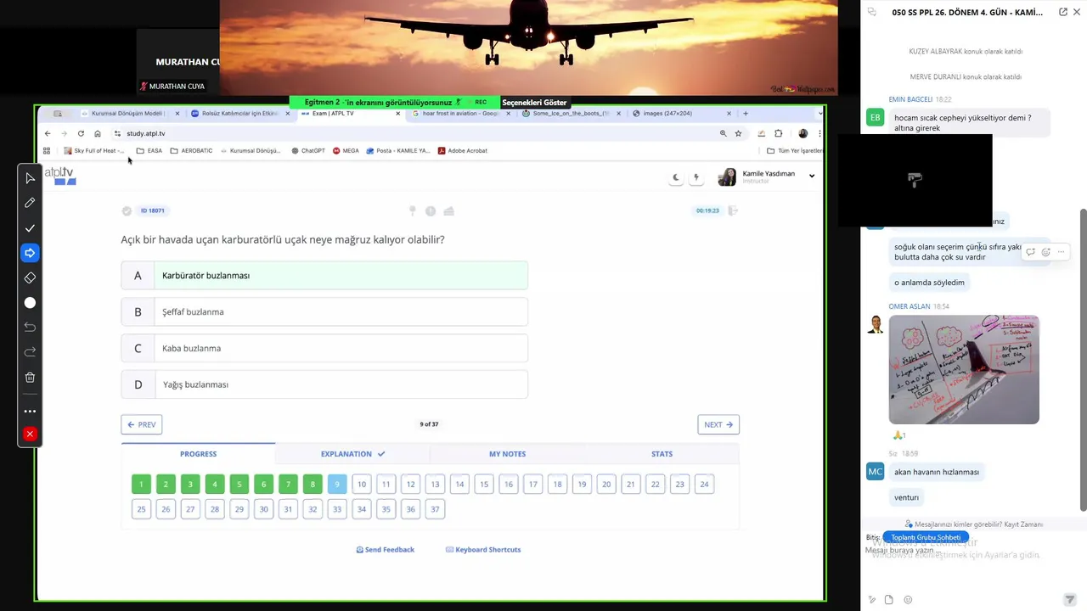Send the chat message with arrow button
Image resolution: width=1087 pixels, height=611 pixels.
point(1070,600)
